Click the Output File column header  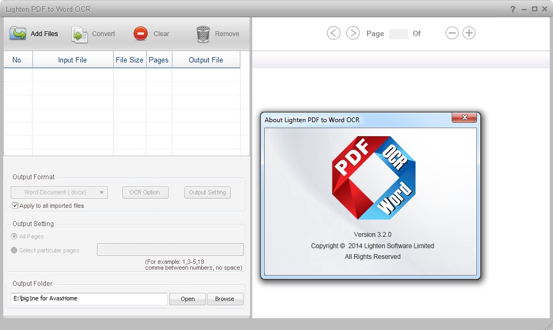click(206, 60)
